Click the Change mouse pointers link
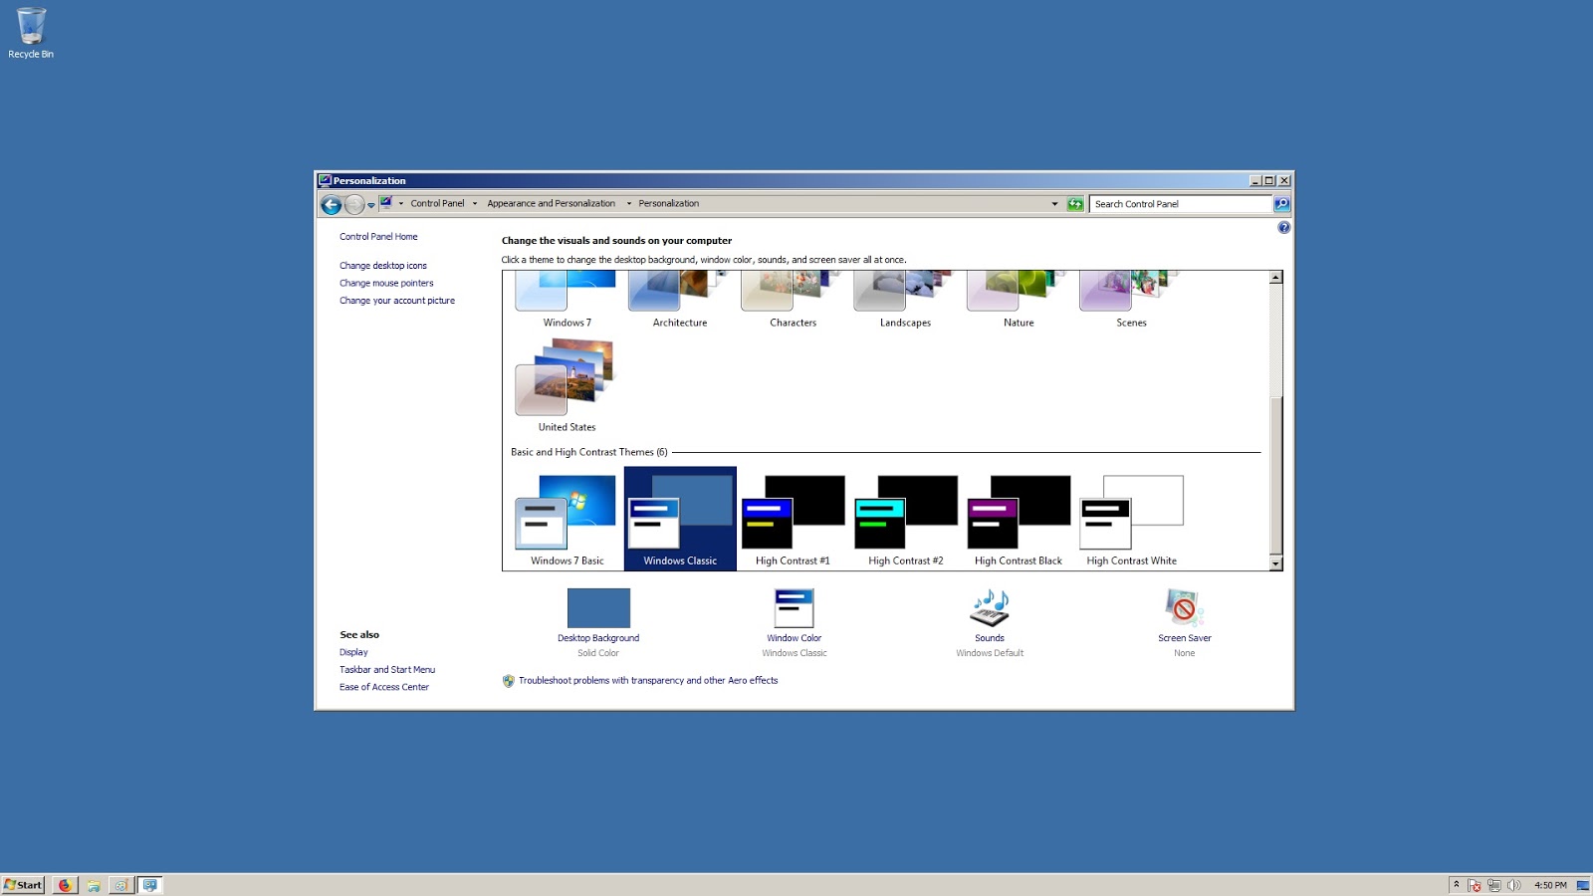This screenshot has height=896, width=1593. pyautogui.click(x=386, y=283)
